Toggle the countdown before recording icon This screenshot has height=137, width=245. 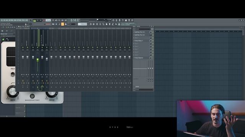[59, 20]
